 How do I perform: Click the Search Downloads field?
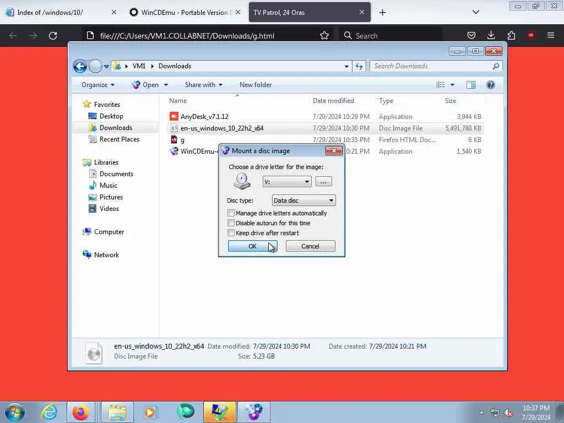436,66
